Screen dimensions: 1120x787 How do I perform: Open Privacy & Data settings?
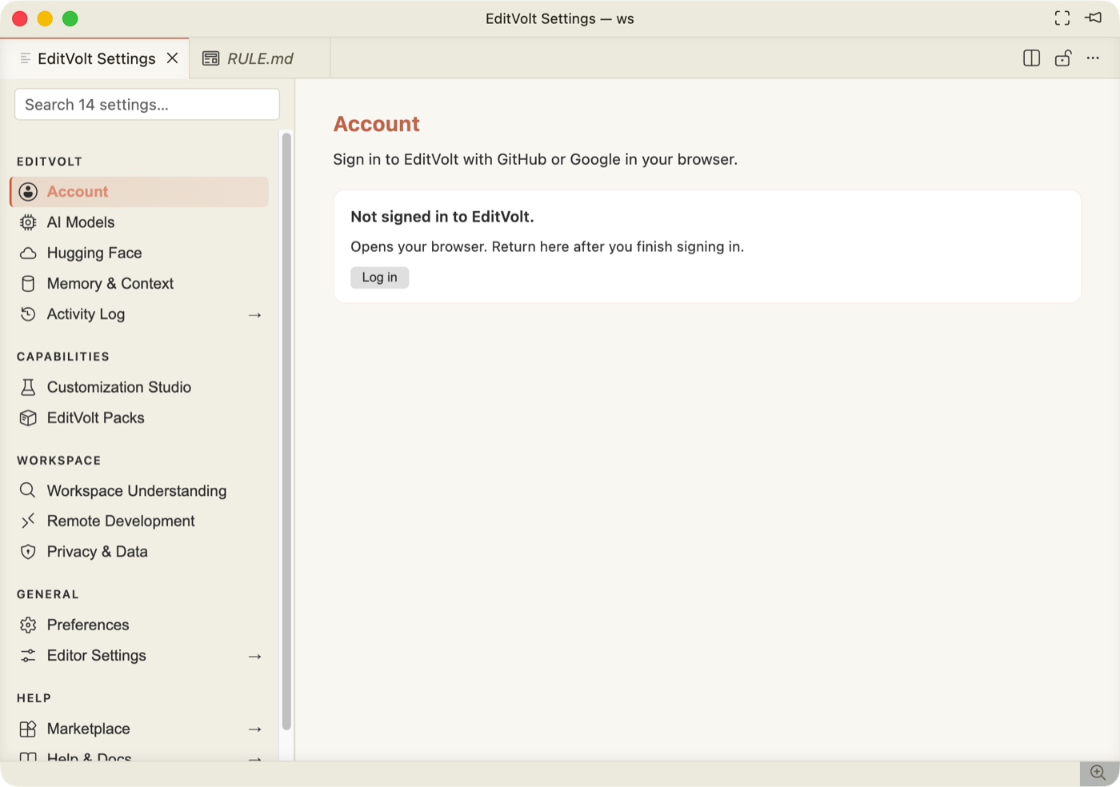point(139,552)
